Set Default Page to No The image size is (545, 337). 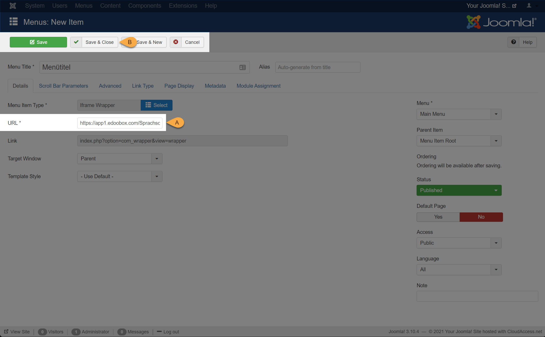(481, 217)
